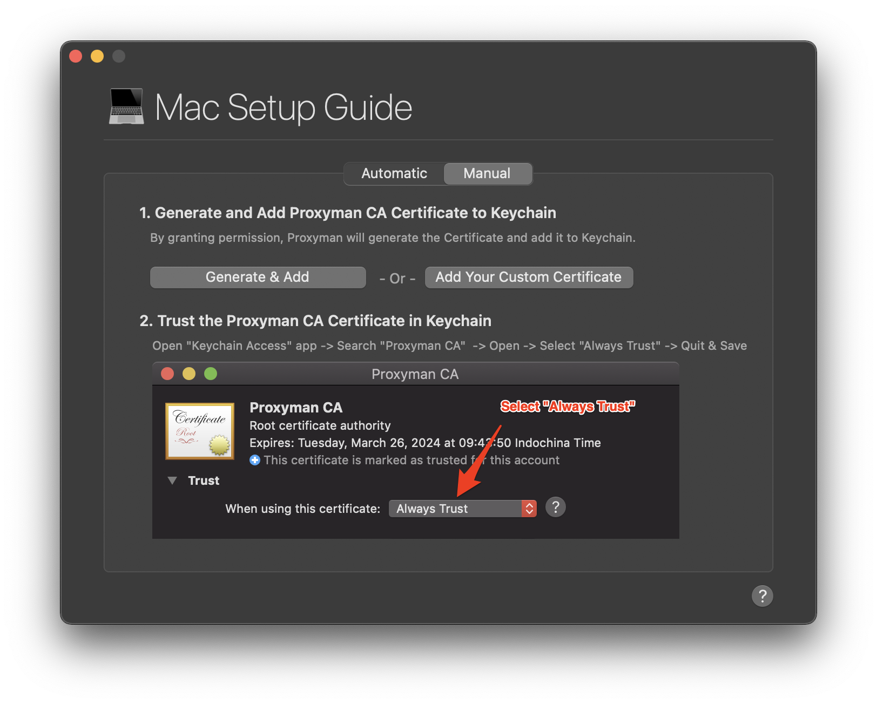
Task: Close the Mac Setup Guide window
Action: (76, 56)
